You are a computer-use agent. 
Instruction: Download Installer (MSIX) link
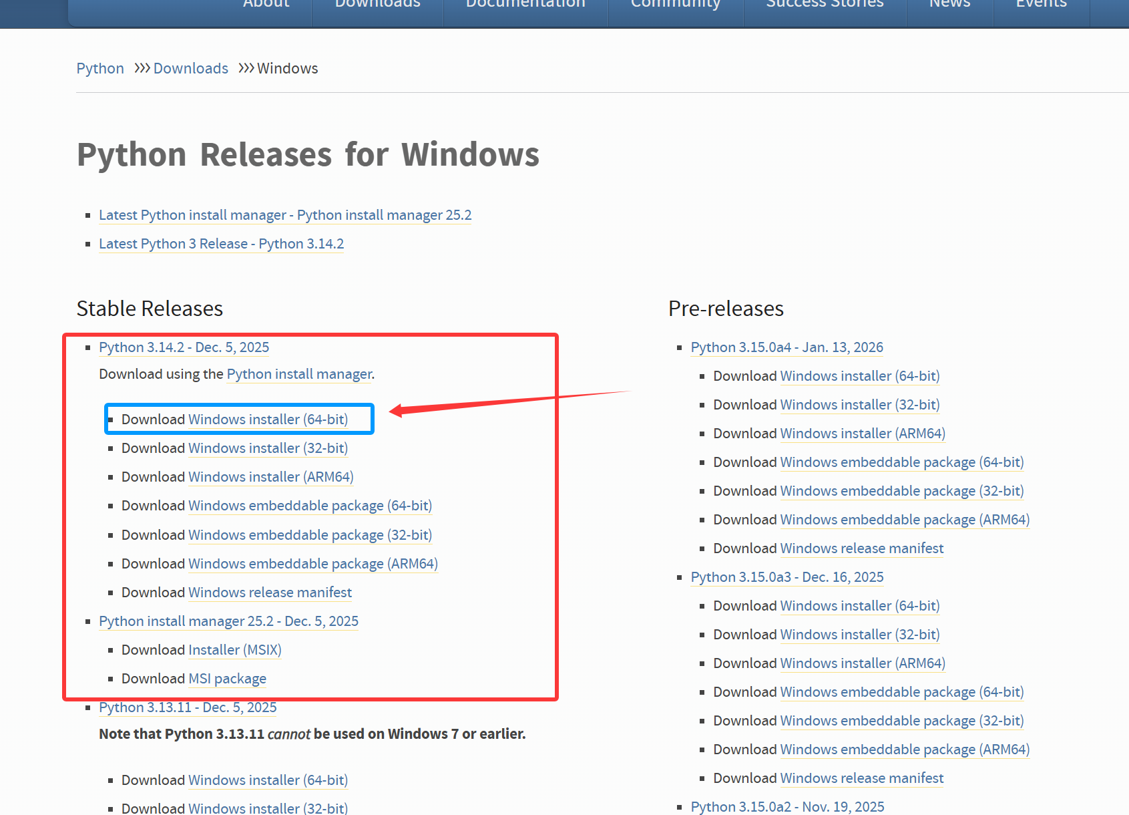(x=235, y=650)
